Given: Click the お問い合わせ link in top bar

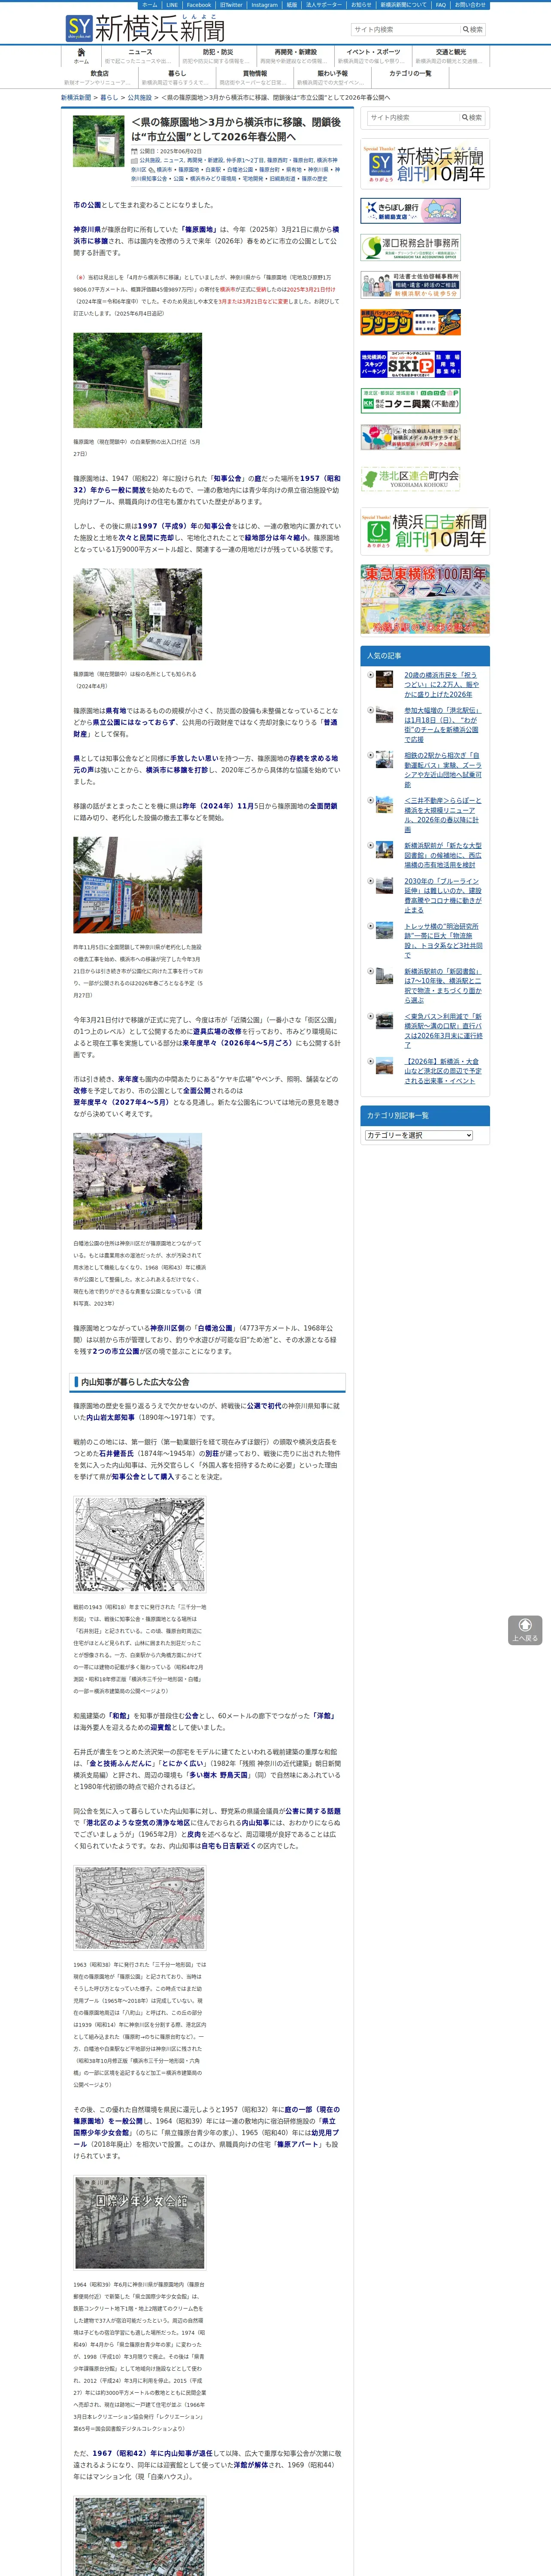Looking at the screenshot, I should coord(470,5).
